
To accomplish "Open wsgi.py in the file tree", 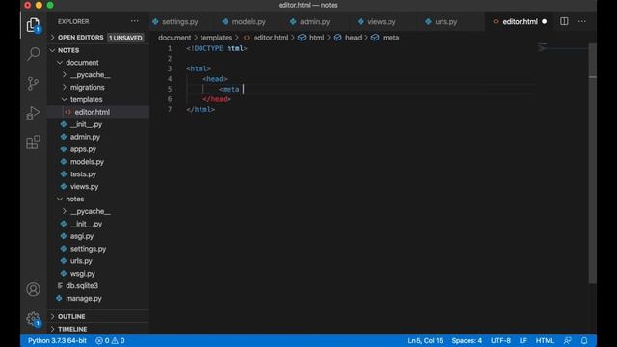I will click(98, 274).
